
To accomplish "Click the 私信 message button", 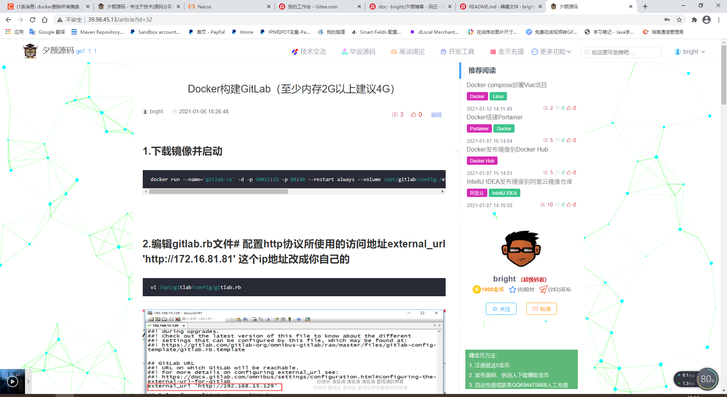I will click(x=541, y=309).
